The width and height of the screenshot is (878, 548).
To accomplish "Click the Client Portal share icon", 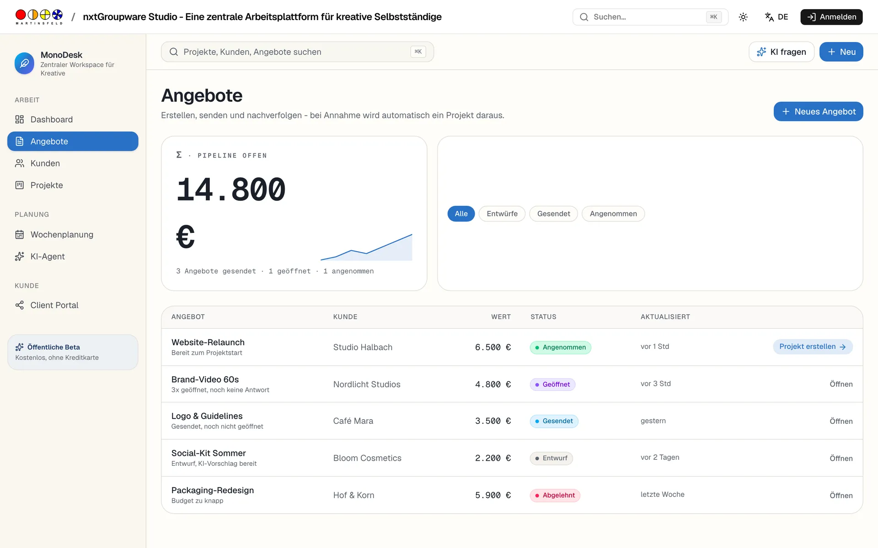I will pos(19,305).
